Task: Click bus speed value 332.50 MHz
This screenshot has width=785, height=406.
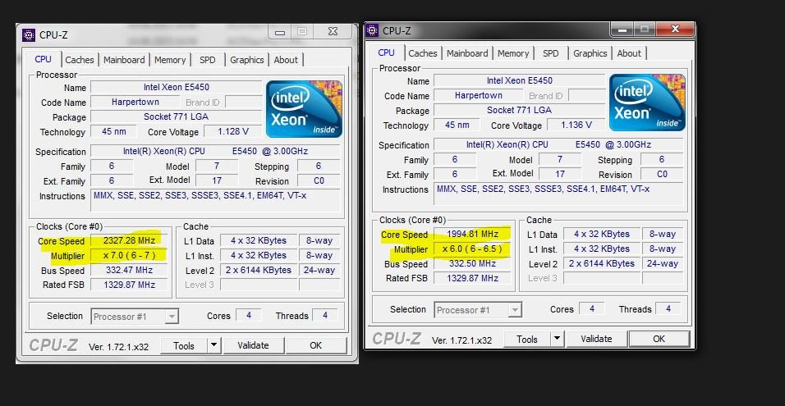Action: (473, 263)
